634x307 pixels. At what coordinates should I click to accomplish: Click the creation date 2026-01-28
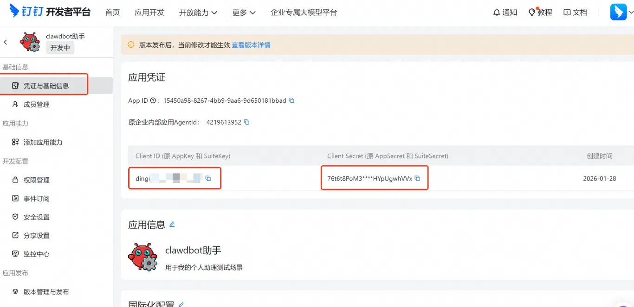click(x=600, y=178)
